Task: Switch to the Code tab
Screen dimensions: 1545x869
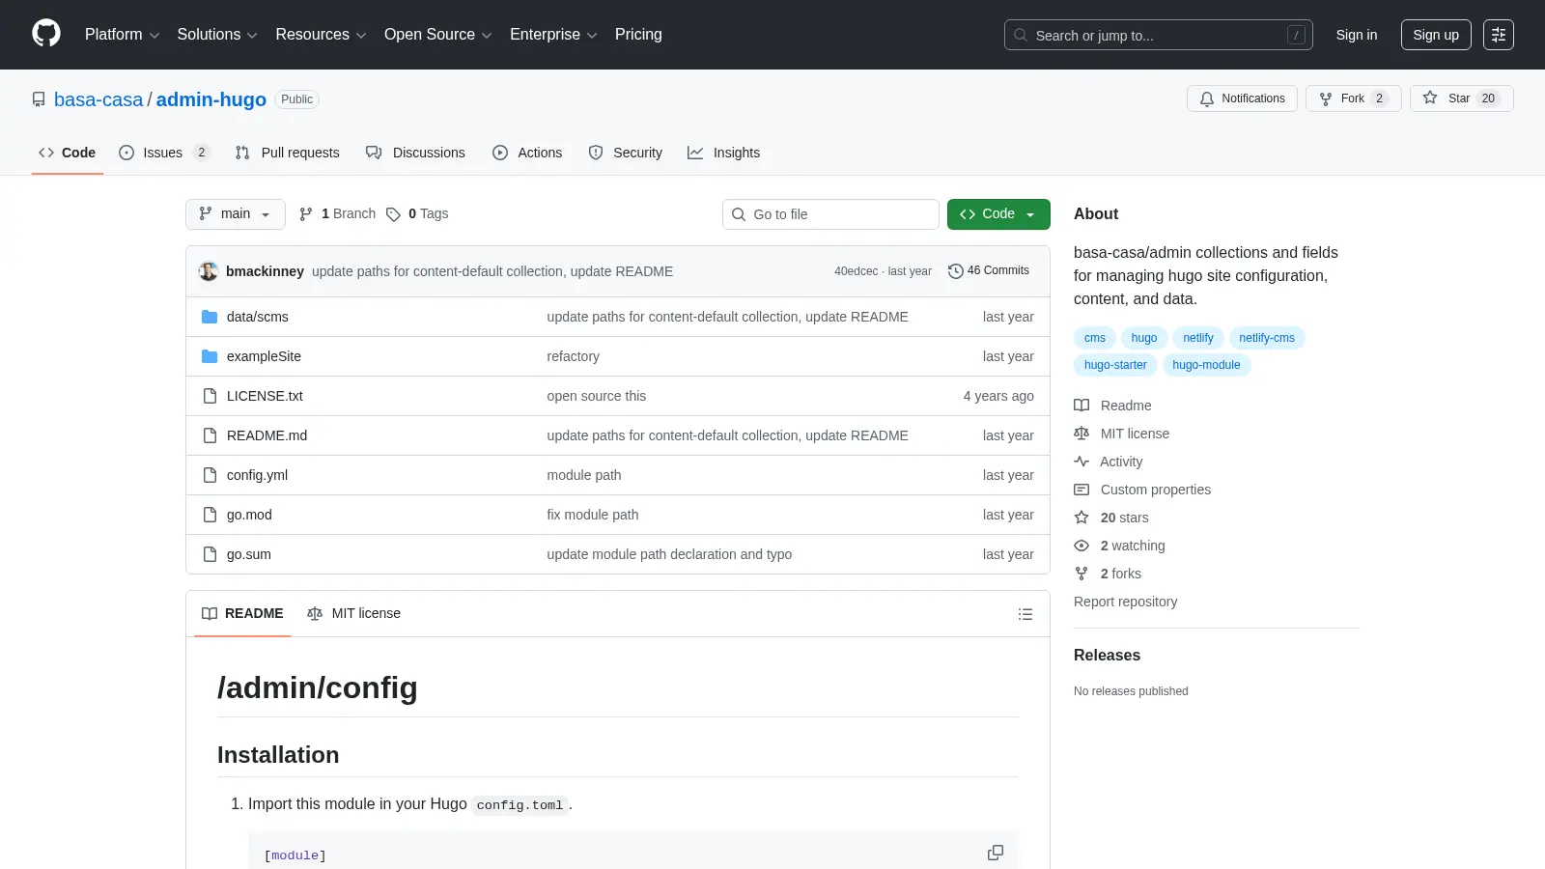Action: coord(68,153)
